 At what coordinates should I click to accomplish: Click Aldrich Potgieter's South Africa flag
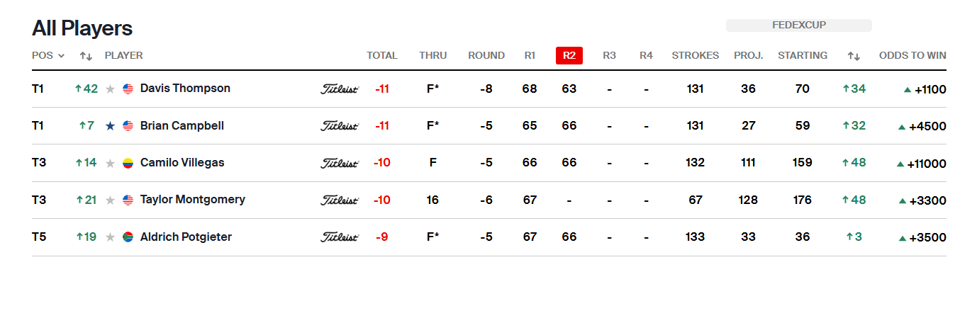click(x=128, y=237)
